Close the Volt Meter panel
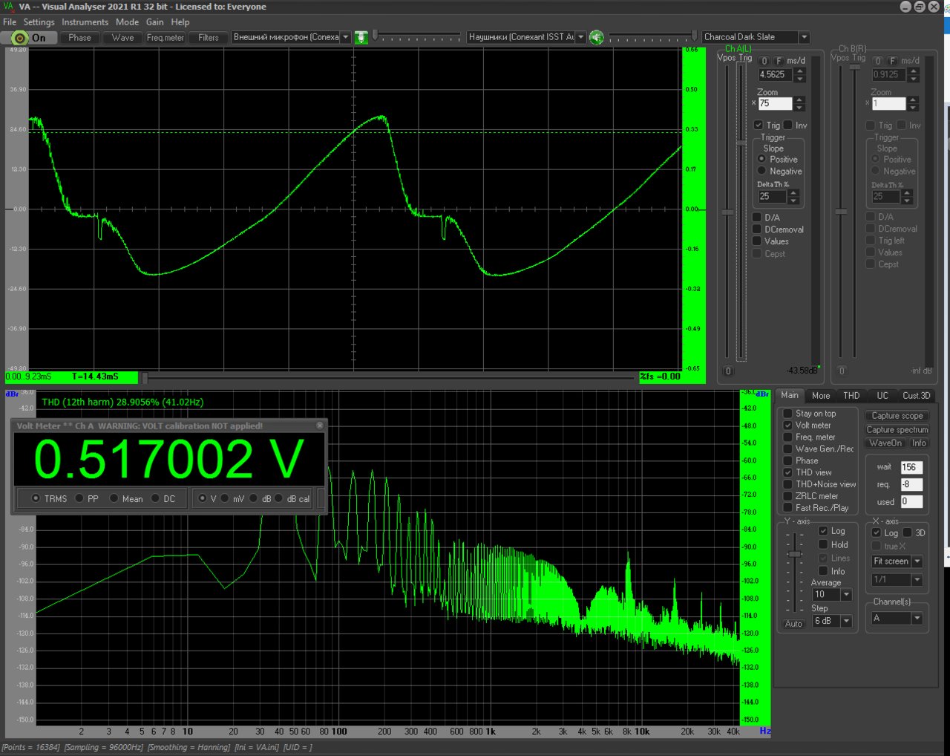Viewport: 950px width, 756px height. (320, 426)
